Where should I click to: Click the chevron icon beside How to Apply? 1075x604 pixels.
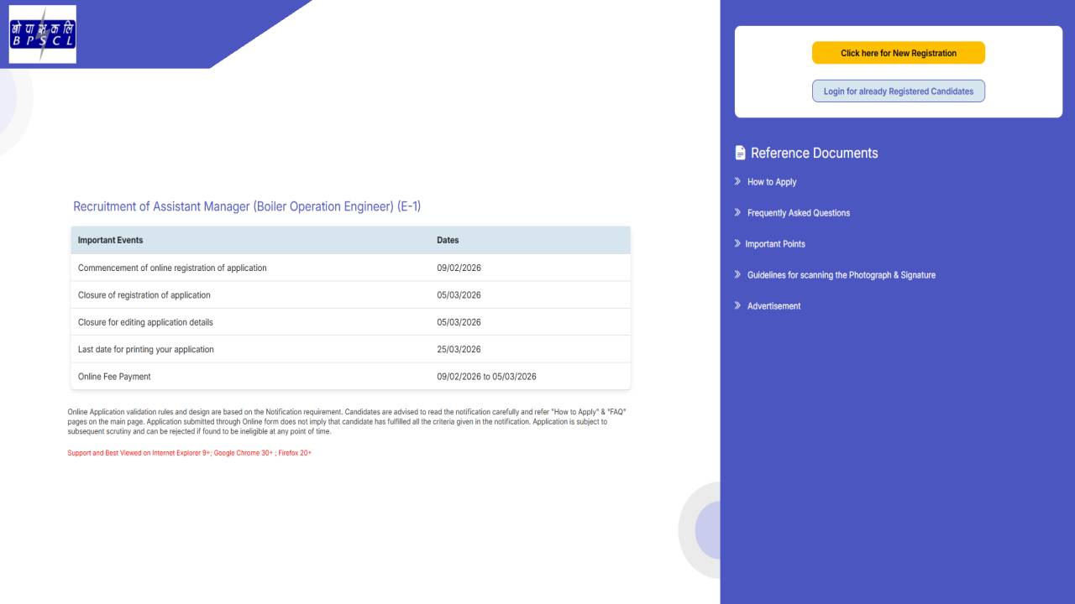(x=737, y=181)
